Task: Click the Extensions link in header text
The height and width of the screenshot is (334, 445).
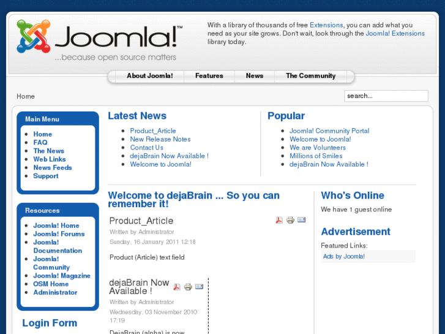Action: click(x=326, y=25)
